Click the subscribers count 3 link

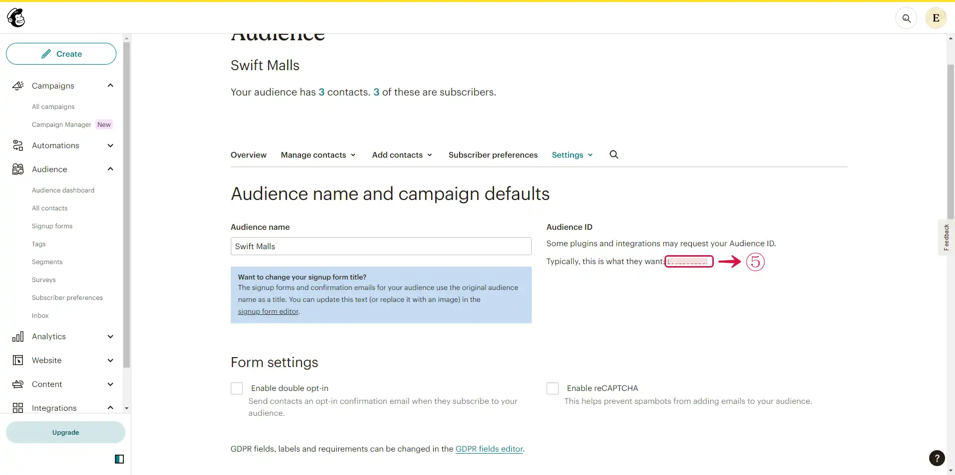(377, 92)
